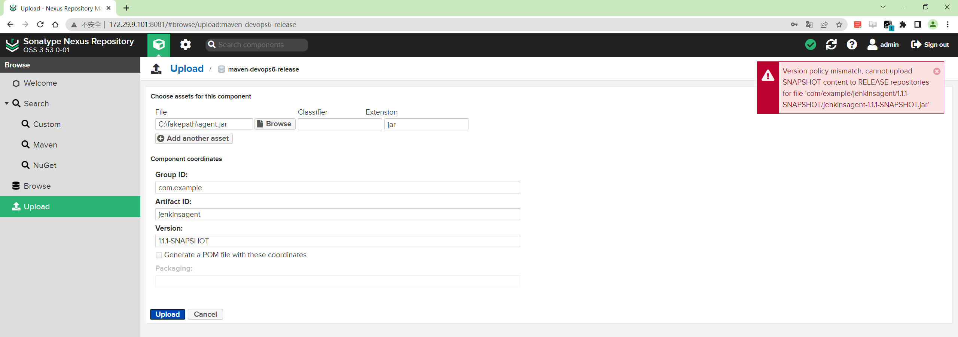The height and width of the screenshot is (337, 958).
Task: Click the translate page icon
Action: pos(809,24)
